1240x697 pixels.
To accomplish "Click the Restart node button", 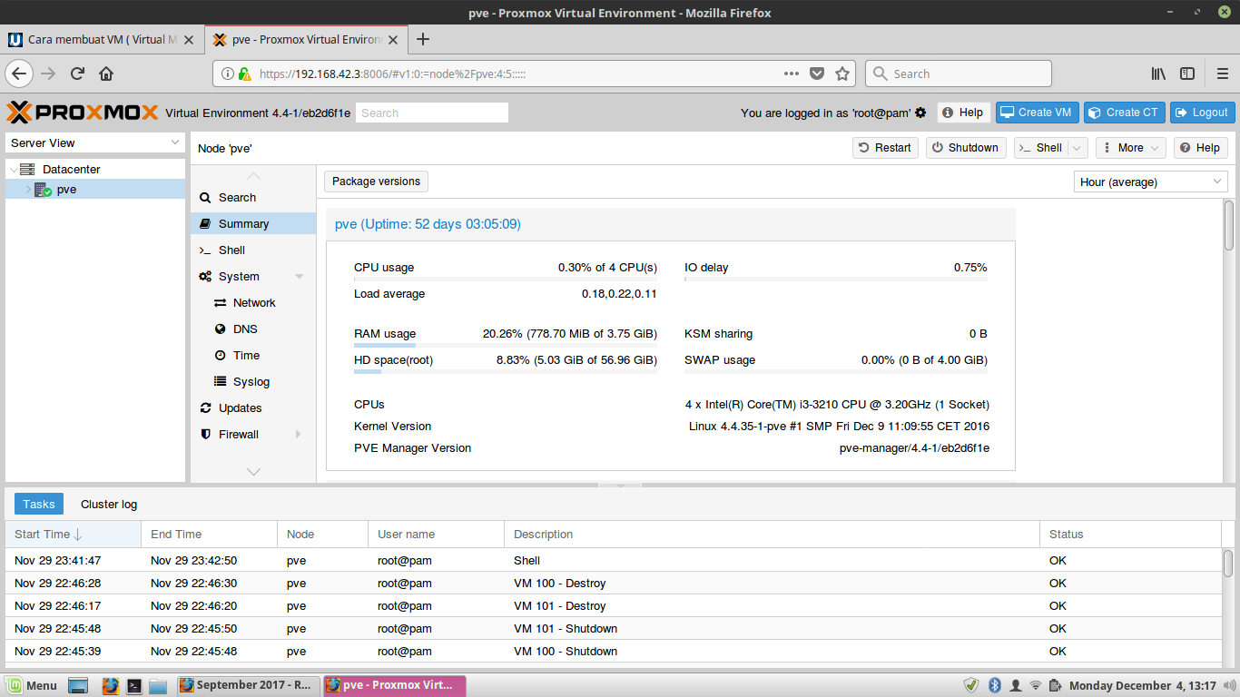I will pos(885,148).
